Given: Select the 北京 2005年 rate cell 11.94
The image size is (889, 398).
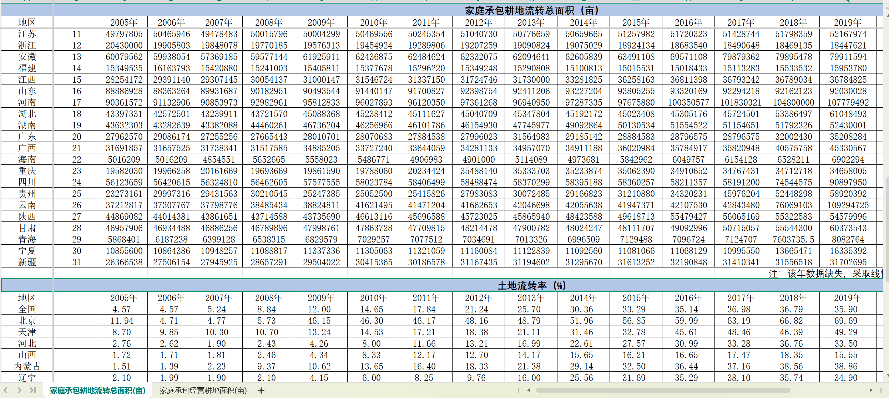Looking at the screenshot, I should pyautogui.click(x=122, y=321).
